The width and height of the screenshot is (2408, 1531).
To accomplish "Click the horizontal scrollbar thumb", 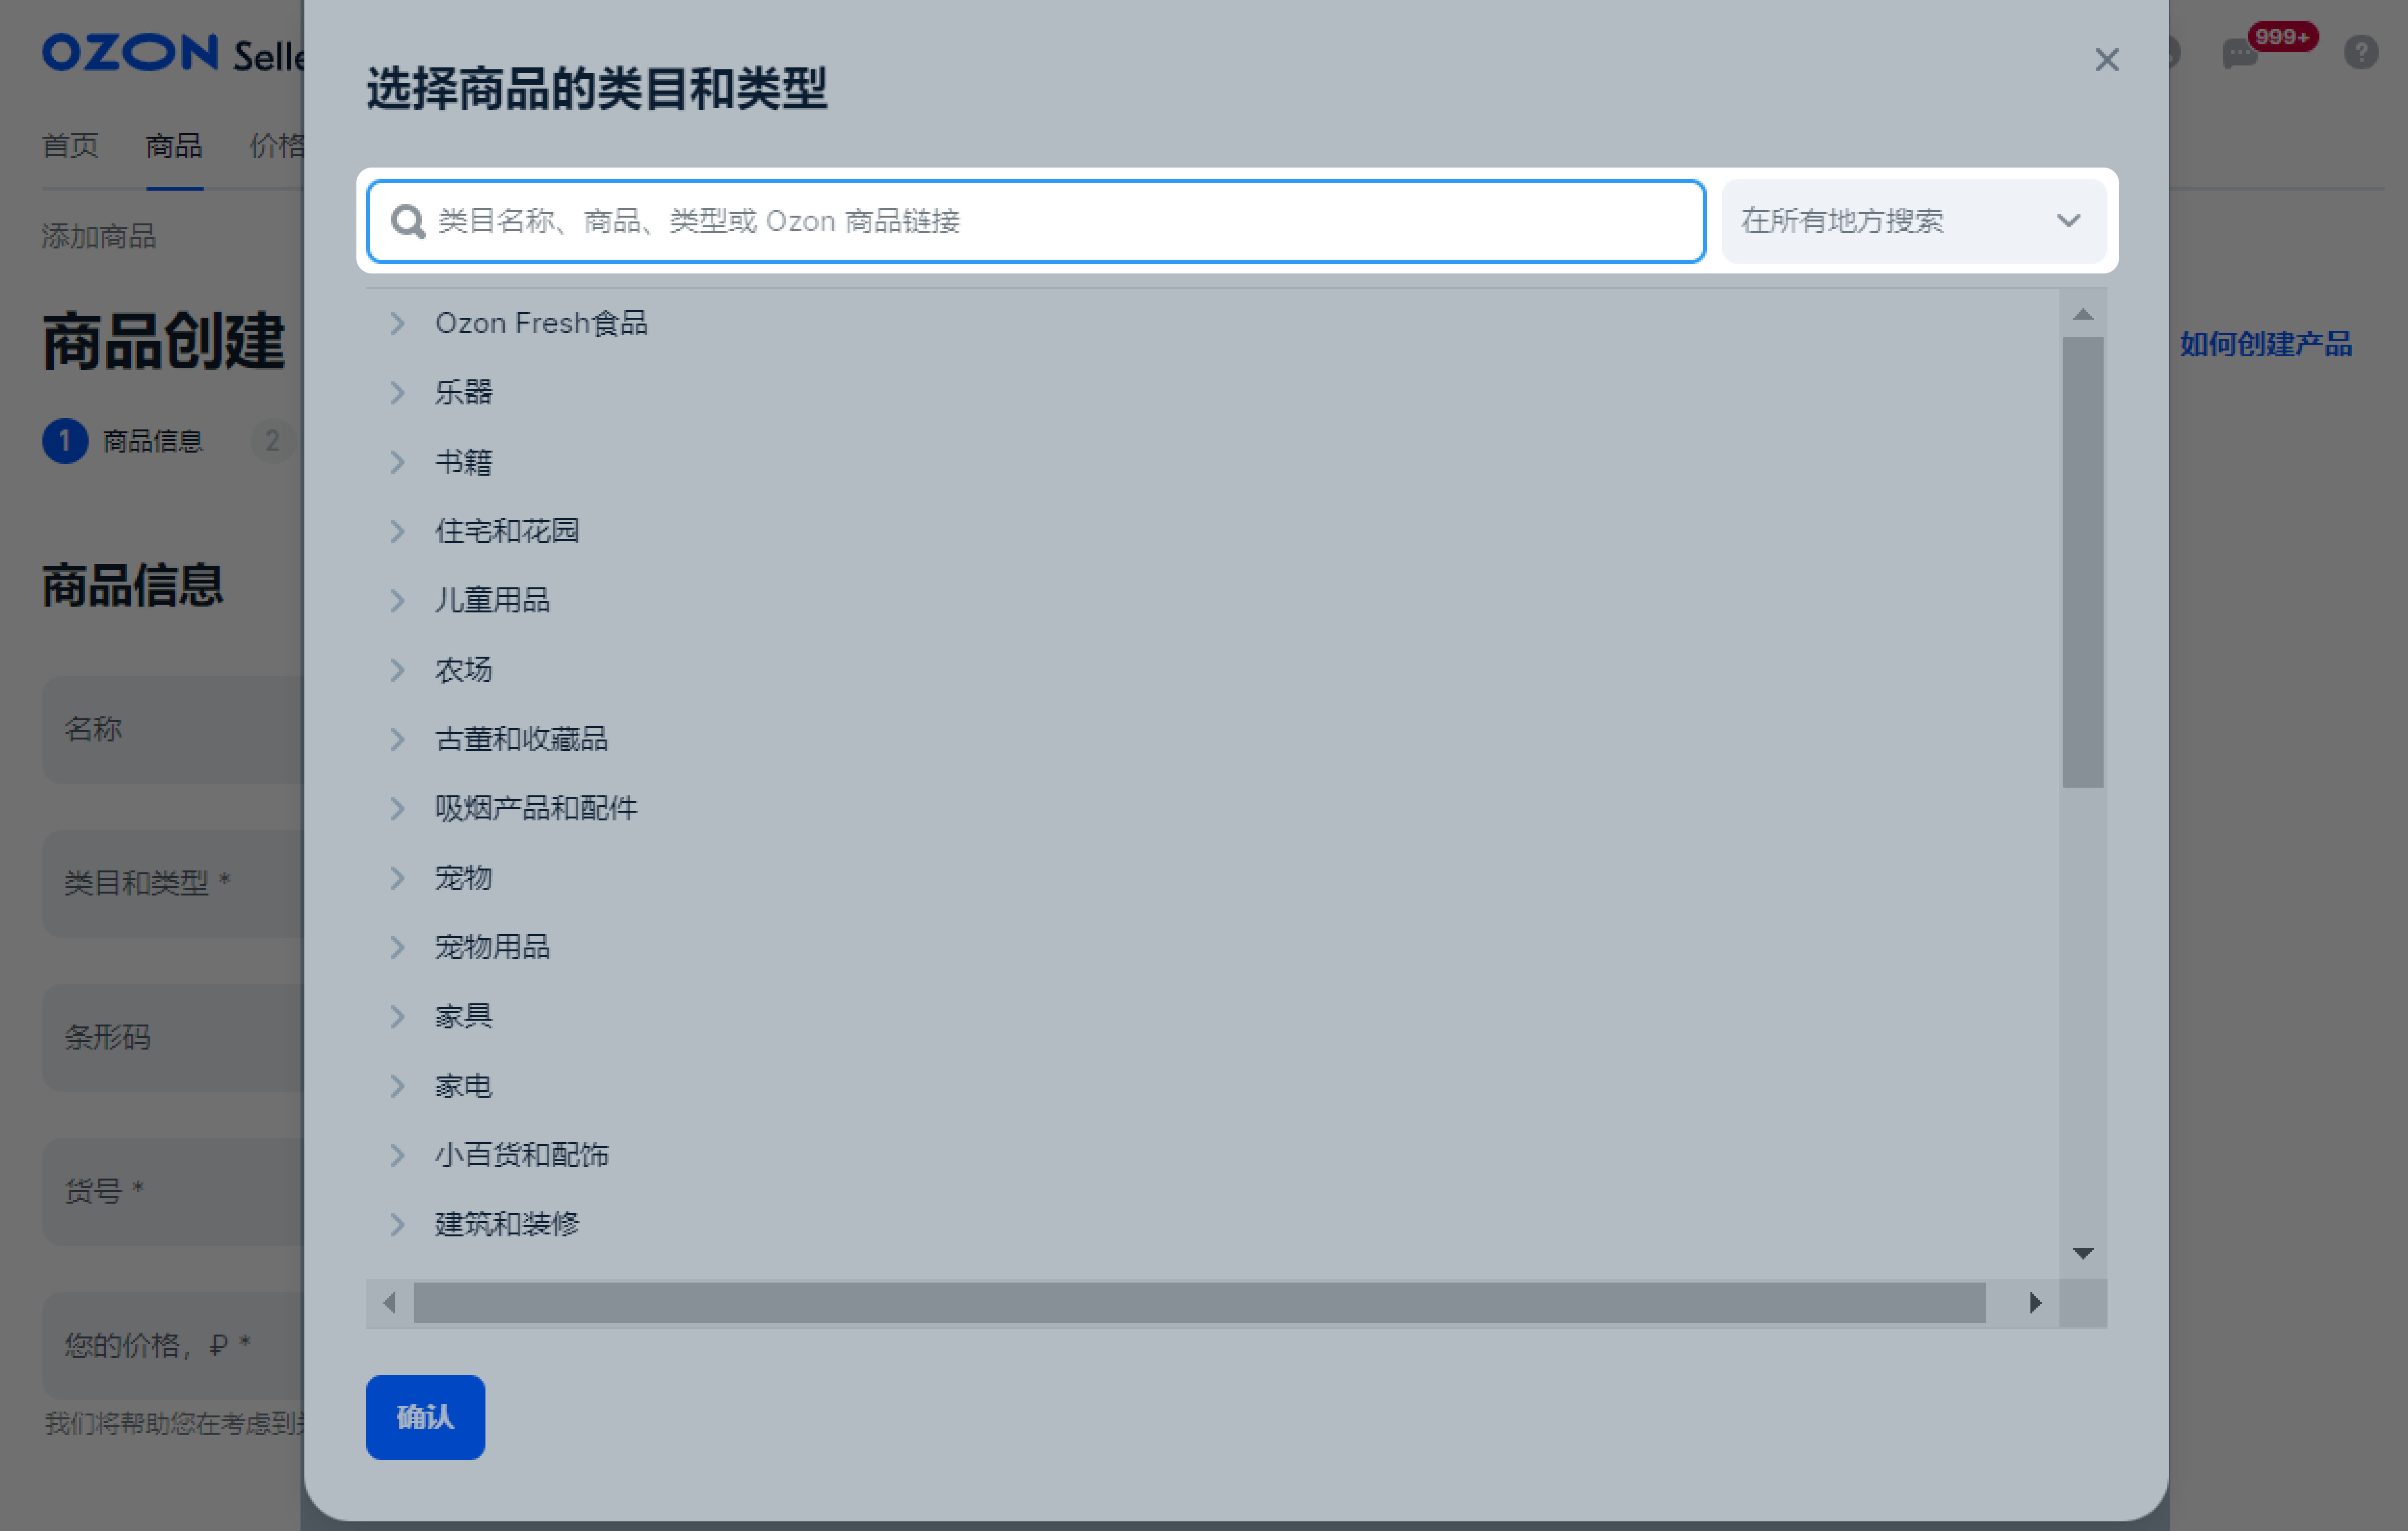I will pyautogui.click(x=1199, y=1302).
